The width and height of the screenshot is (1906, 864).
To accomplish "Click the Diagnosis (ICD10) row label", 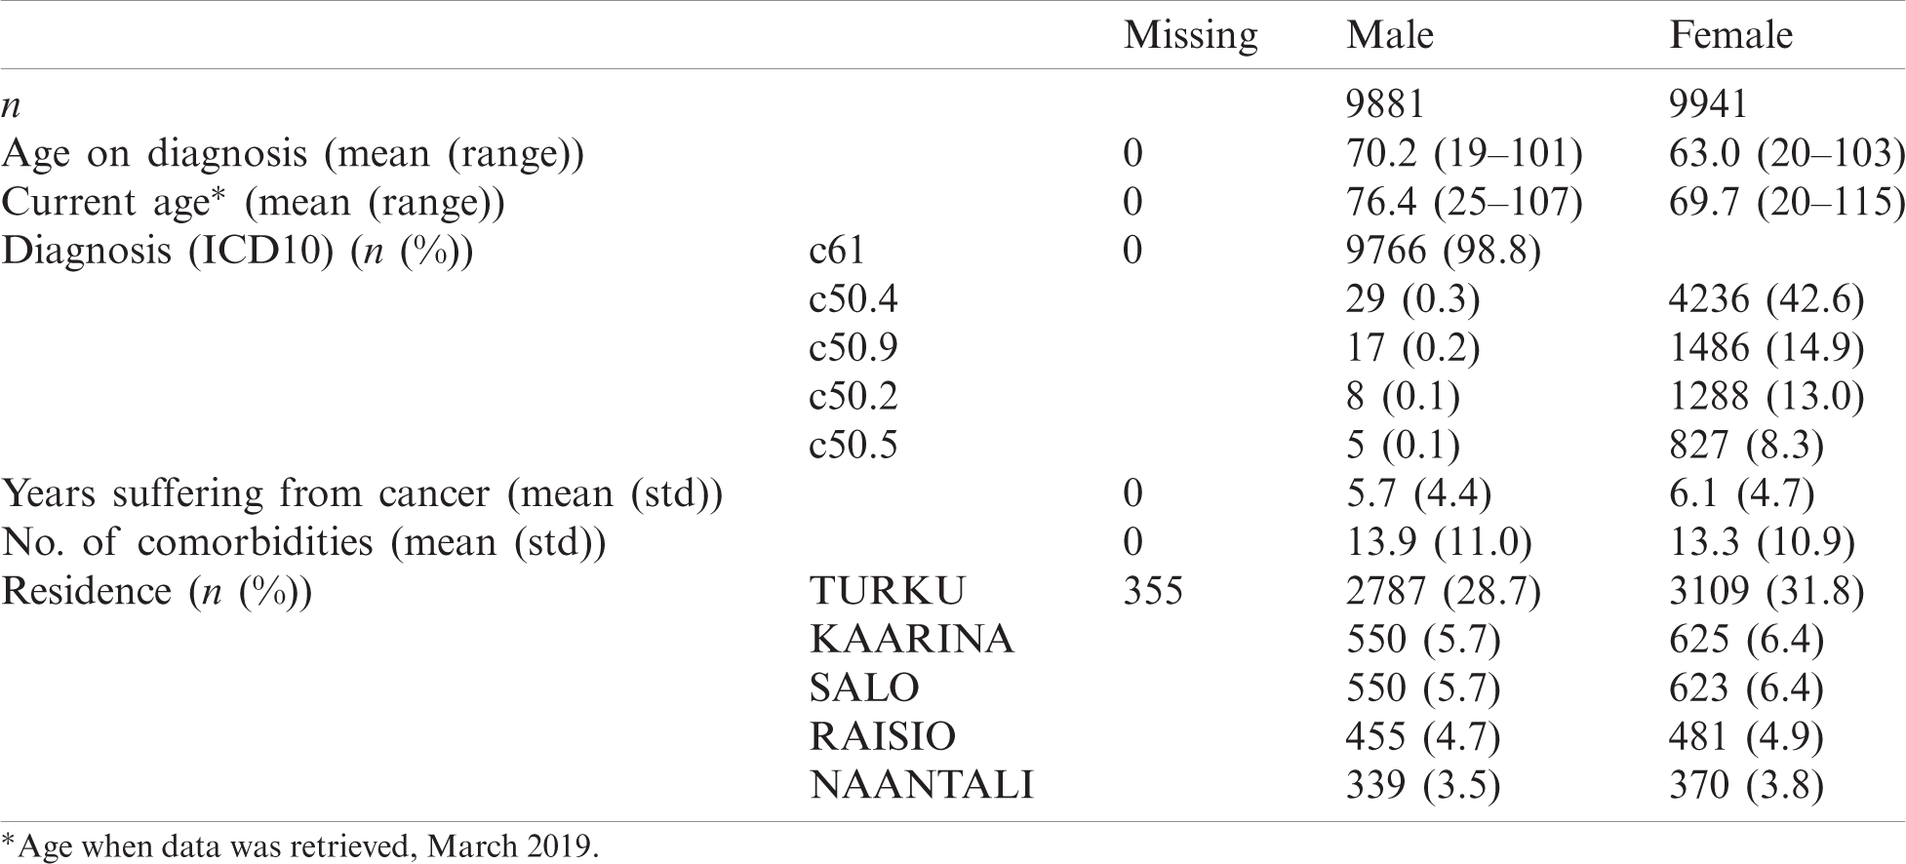I will 237,252.
